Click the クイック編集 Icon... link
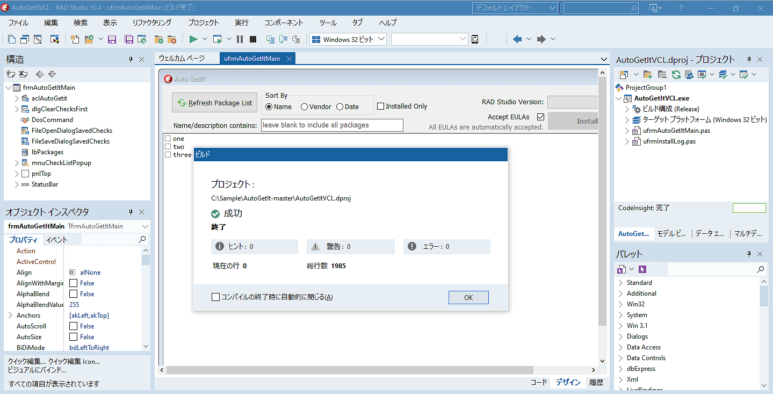 coord(74,362)
